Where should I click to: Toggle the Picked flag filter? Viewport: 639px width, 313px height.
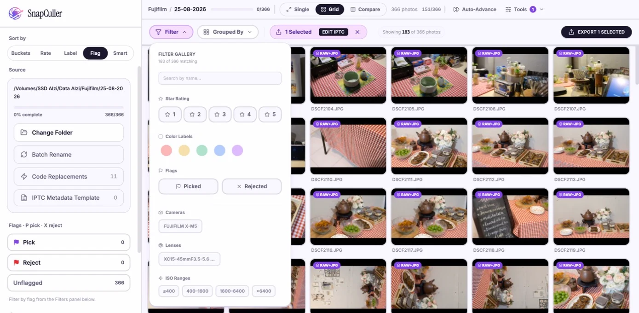click(188, 186)
